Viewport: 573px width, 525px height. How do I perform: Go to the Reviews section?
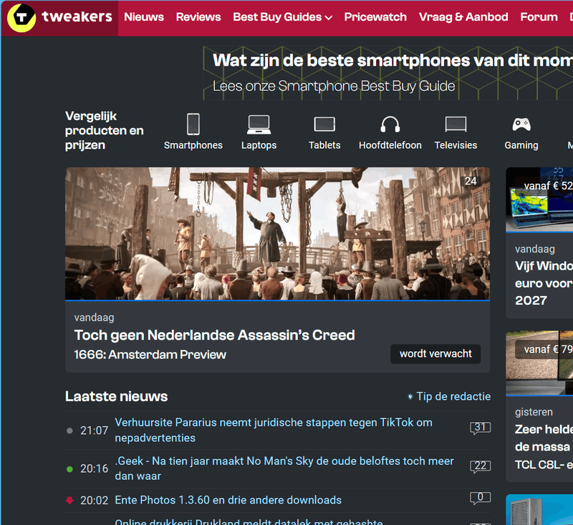tap(198, 17)
